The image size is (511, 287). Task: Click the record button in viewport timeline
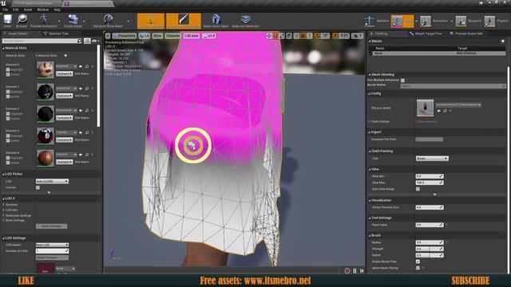coord(347,271)
